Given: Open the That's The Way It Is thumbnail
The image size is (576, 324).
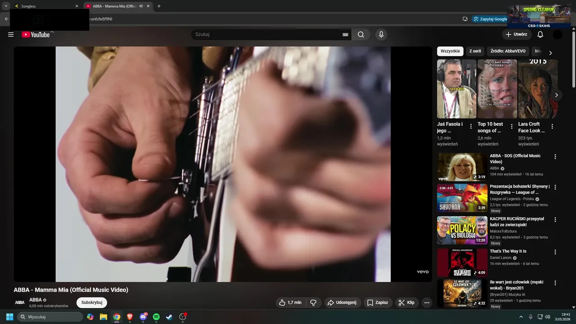Looking at the screenshot, I should click(462, 263).
